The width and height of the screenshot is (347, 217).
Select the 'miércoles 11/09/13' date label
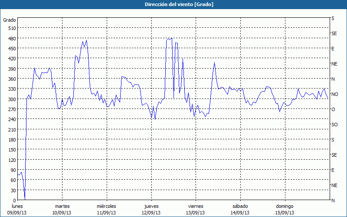pos(106,209)
